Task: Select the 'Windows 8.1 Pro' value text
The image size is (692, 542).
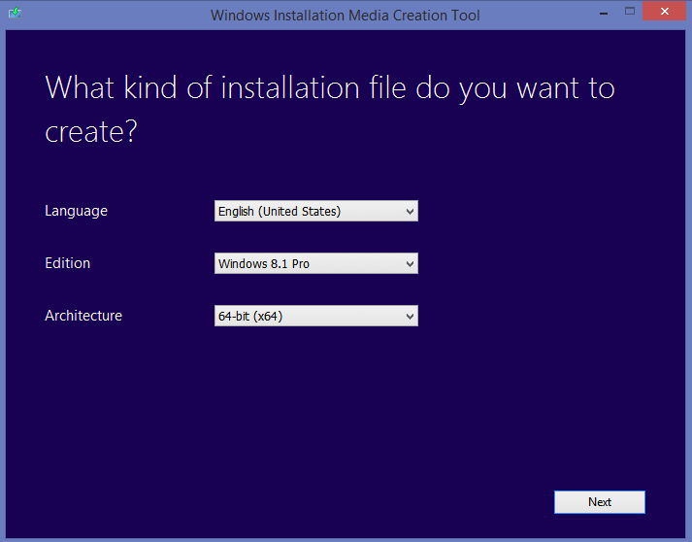Action: click(264, 263)
